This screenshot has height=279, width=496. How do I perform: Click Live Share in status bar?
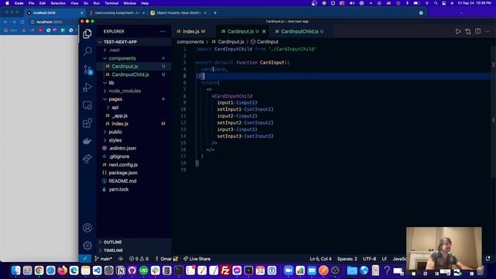coord(197,259)
